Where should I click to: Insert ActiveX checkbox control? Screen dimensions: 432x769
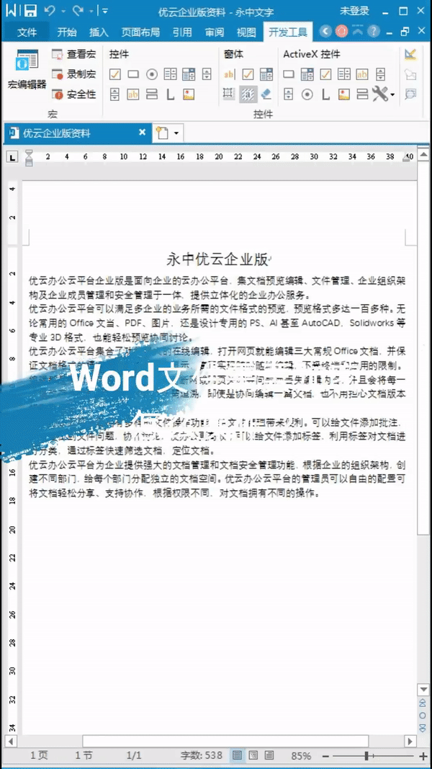click(x=325, y=74)
